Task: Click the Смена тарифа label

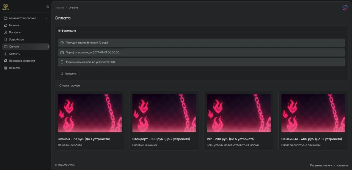Action: point(70,86)
